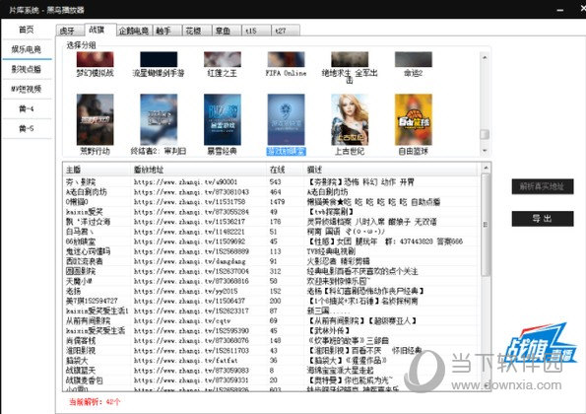586x414 pixels.
Task: Switch to the 虎牙 tab
Action: [x=70, y=31]
